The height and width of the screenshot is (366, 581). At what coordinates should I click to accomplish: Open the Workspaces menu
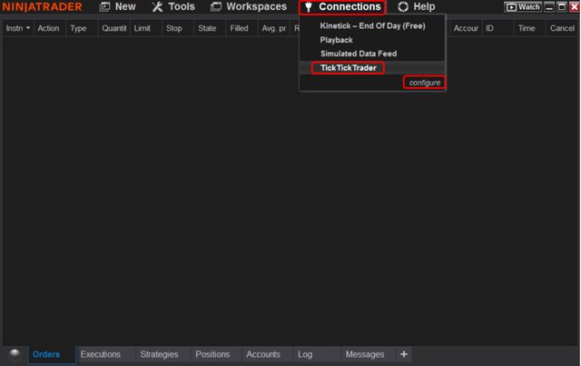(249, 6)
